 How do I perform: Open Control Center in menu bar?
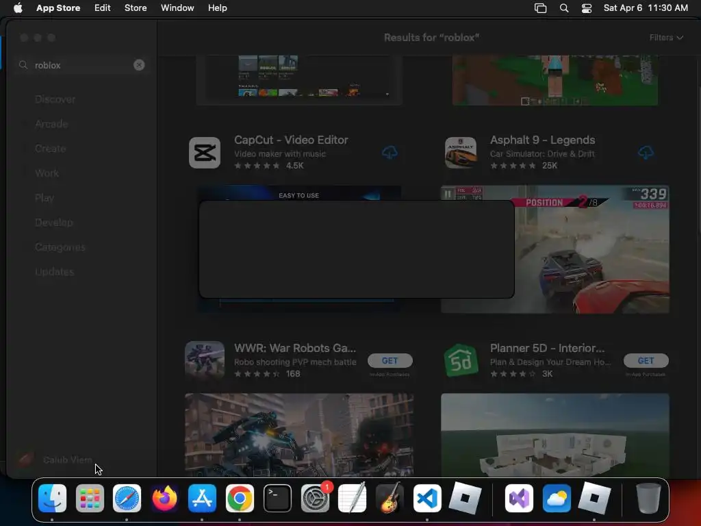tap(587, 8)
